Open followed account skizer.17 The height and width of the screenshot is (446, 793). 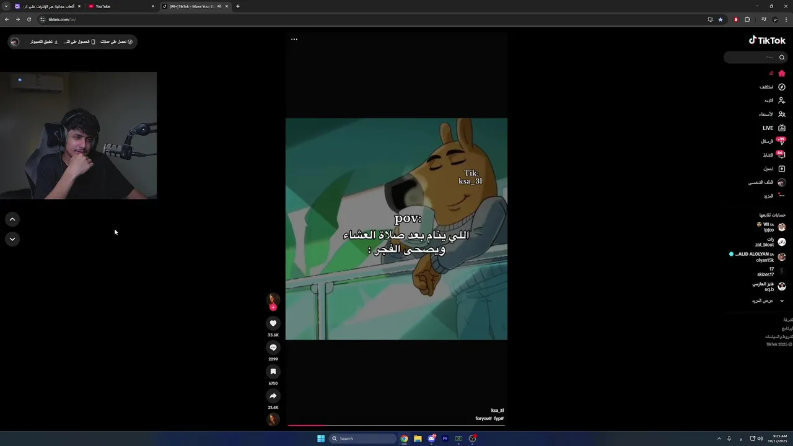[771, 272]
